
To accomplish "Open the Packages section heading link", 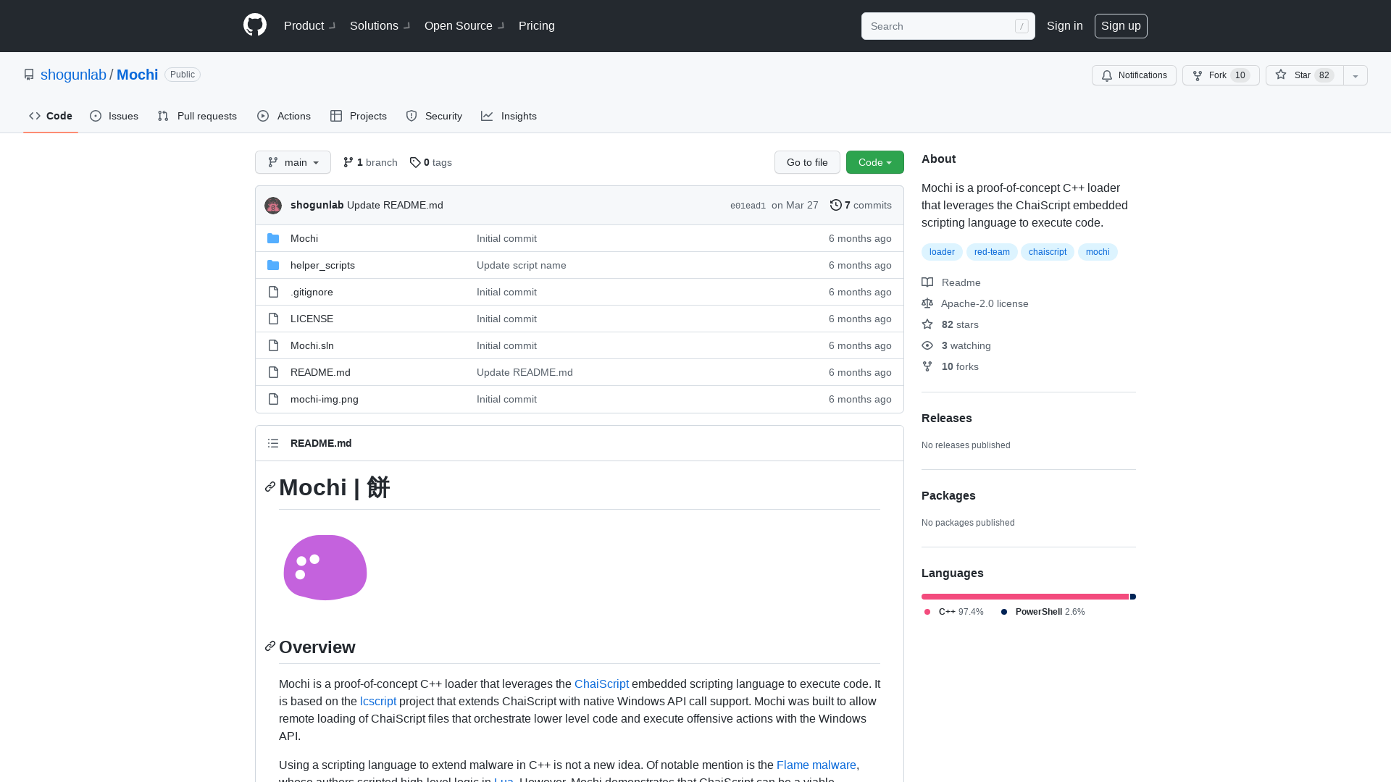I will pos(948,495).
